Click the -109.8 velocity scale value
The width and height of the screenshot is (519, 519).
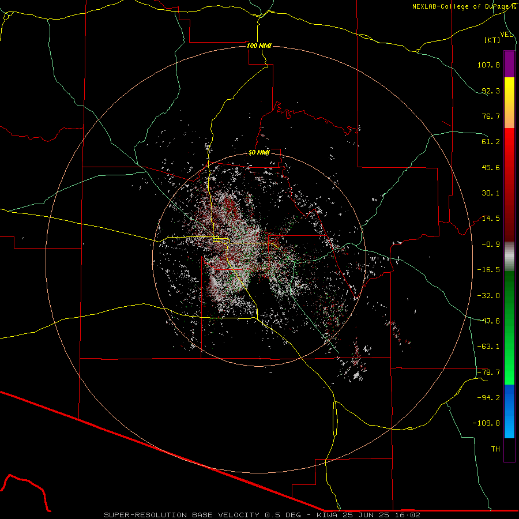click(x=486, y=423)
